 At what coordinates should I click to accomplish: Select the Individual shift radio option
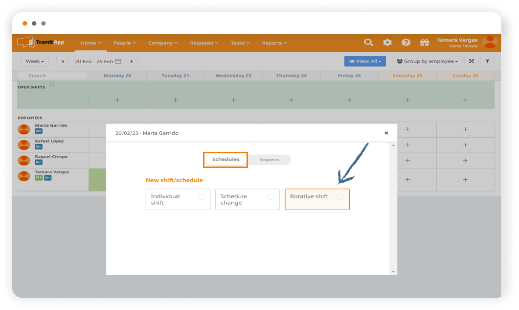pos(201,196)
